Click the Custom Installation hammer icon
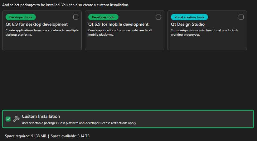Viewport: 257px width, 141px height. (x=16, y=119)
